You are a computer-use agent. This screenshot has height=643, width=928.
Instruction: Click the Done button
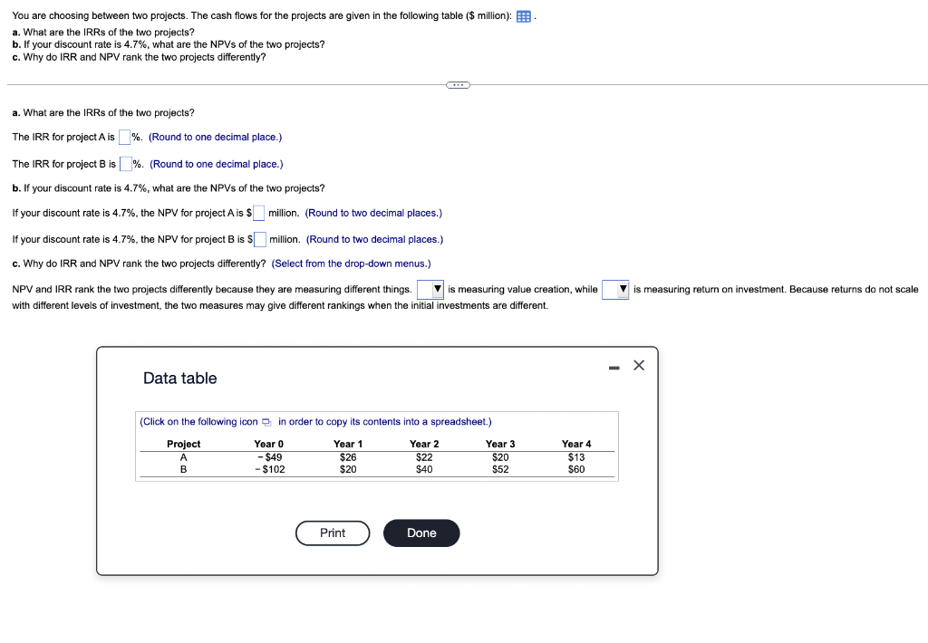point(421,533)
